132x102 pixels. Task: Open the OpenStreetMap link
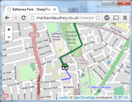point(84,97)
